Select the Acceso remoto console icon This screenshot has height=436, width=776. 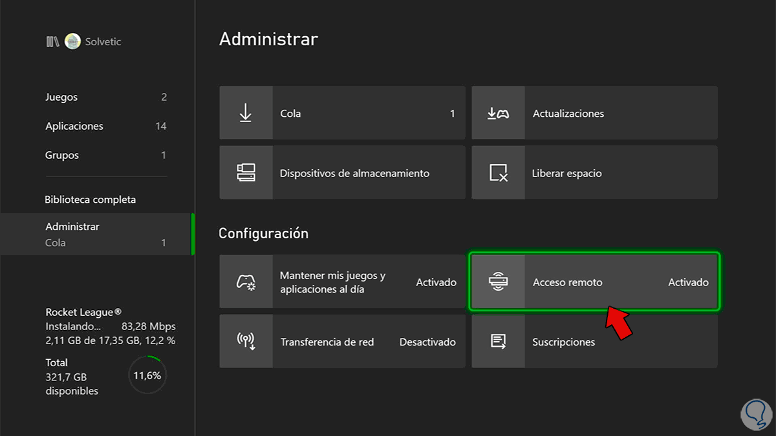pyautogui.click(x=498, y=282)
